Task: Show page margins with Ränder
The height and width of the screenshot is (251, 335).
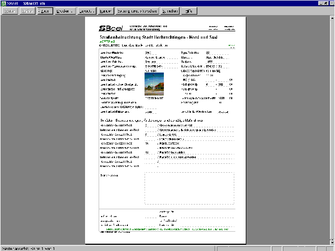Action: [x=106, y=11]
